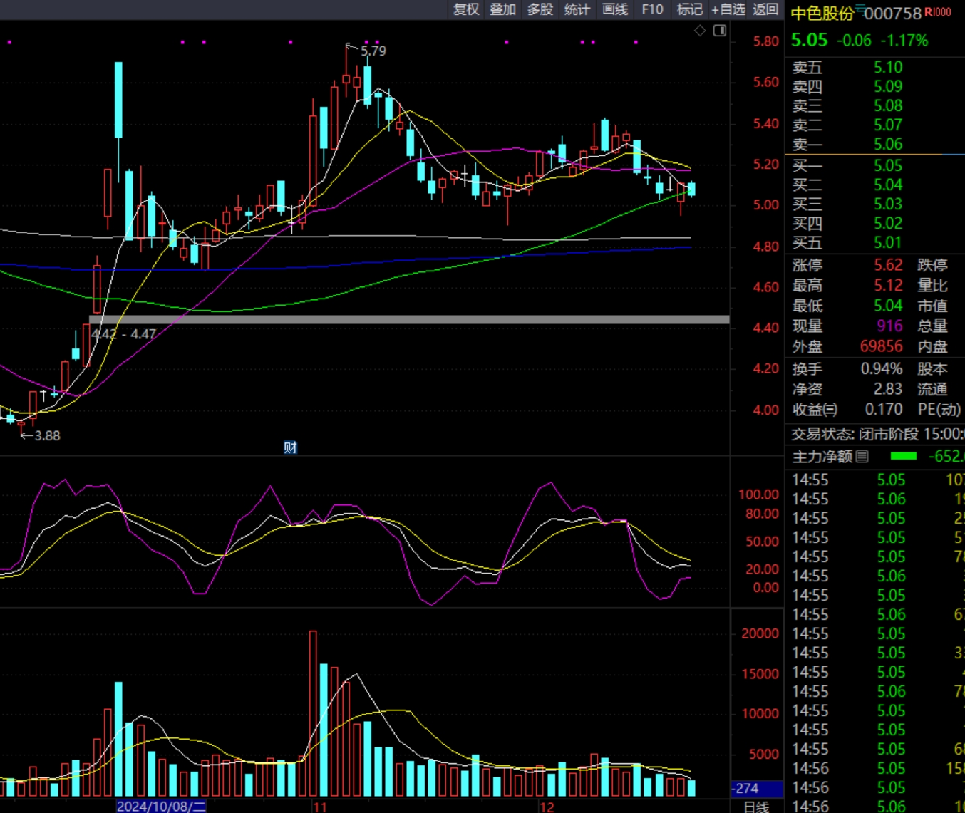Click the 4.42 - 4.47 gap label

pyautogui.click(x=123, y=333)
